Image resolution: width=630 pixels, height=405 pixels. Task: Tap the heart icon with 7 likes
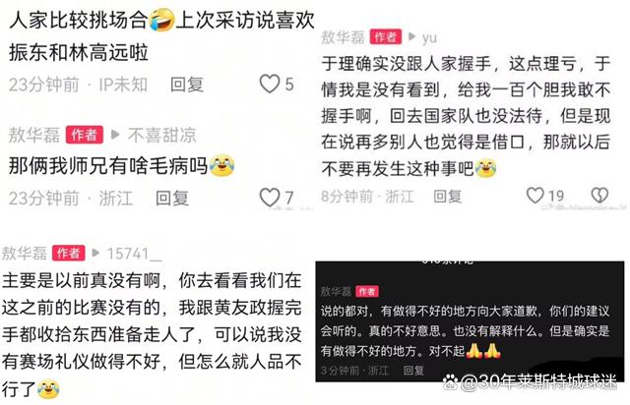269,198
